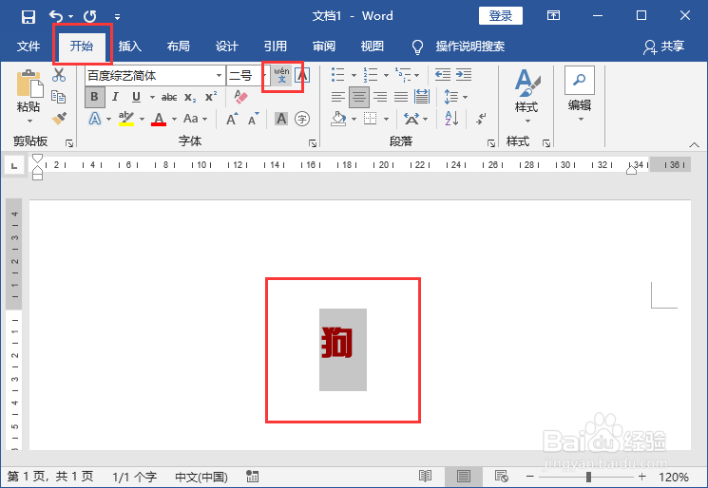708x488 pixels.
Task: Apply a numbered list
Action: (x=371, y=74)
